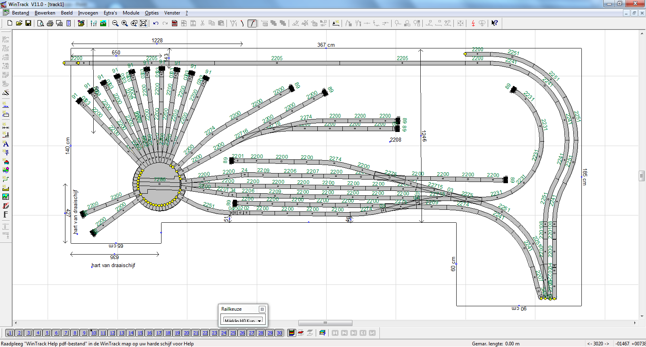Click the '2208' track label
646x347 pixels.
coord(395,140)
